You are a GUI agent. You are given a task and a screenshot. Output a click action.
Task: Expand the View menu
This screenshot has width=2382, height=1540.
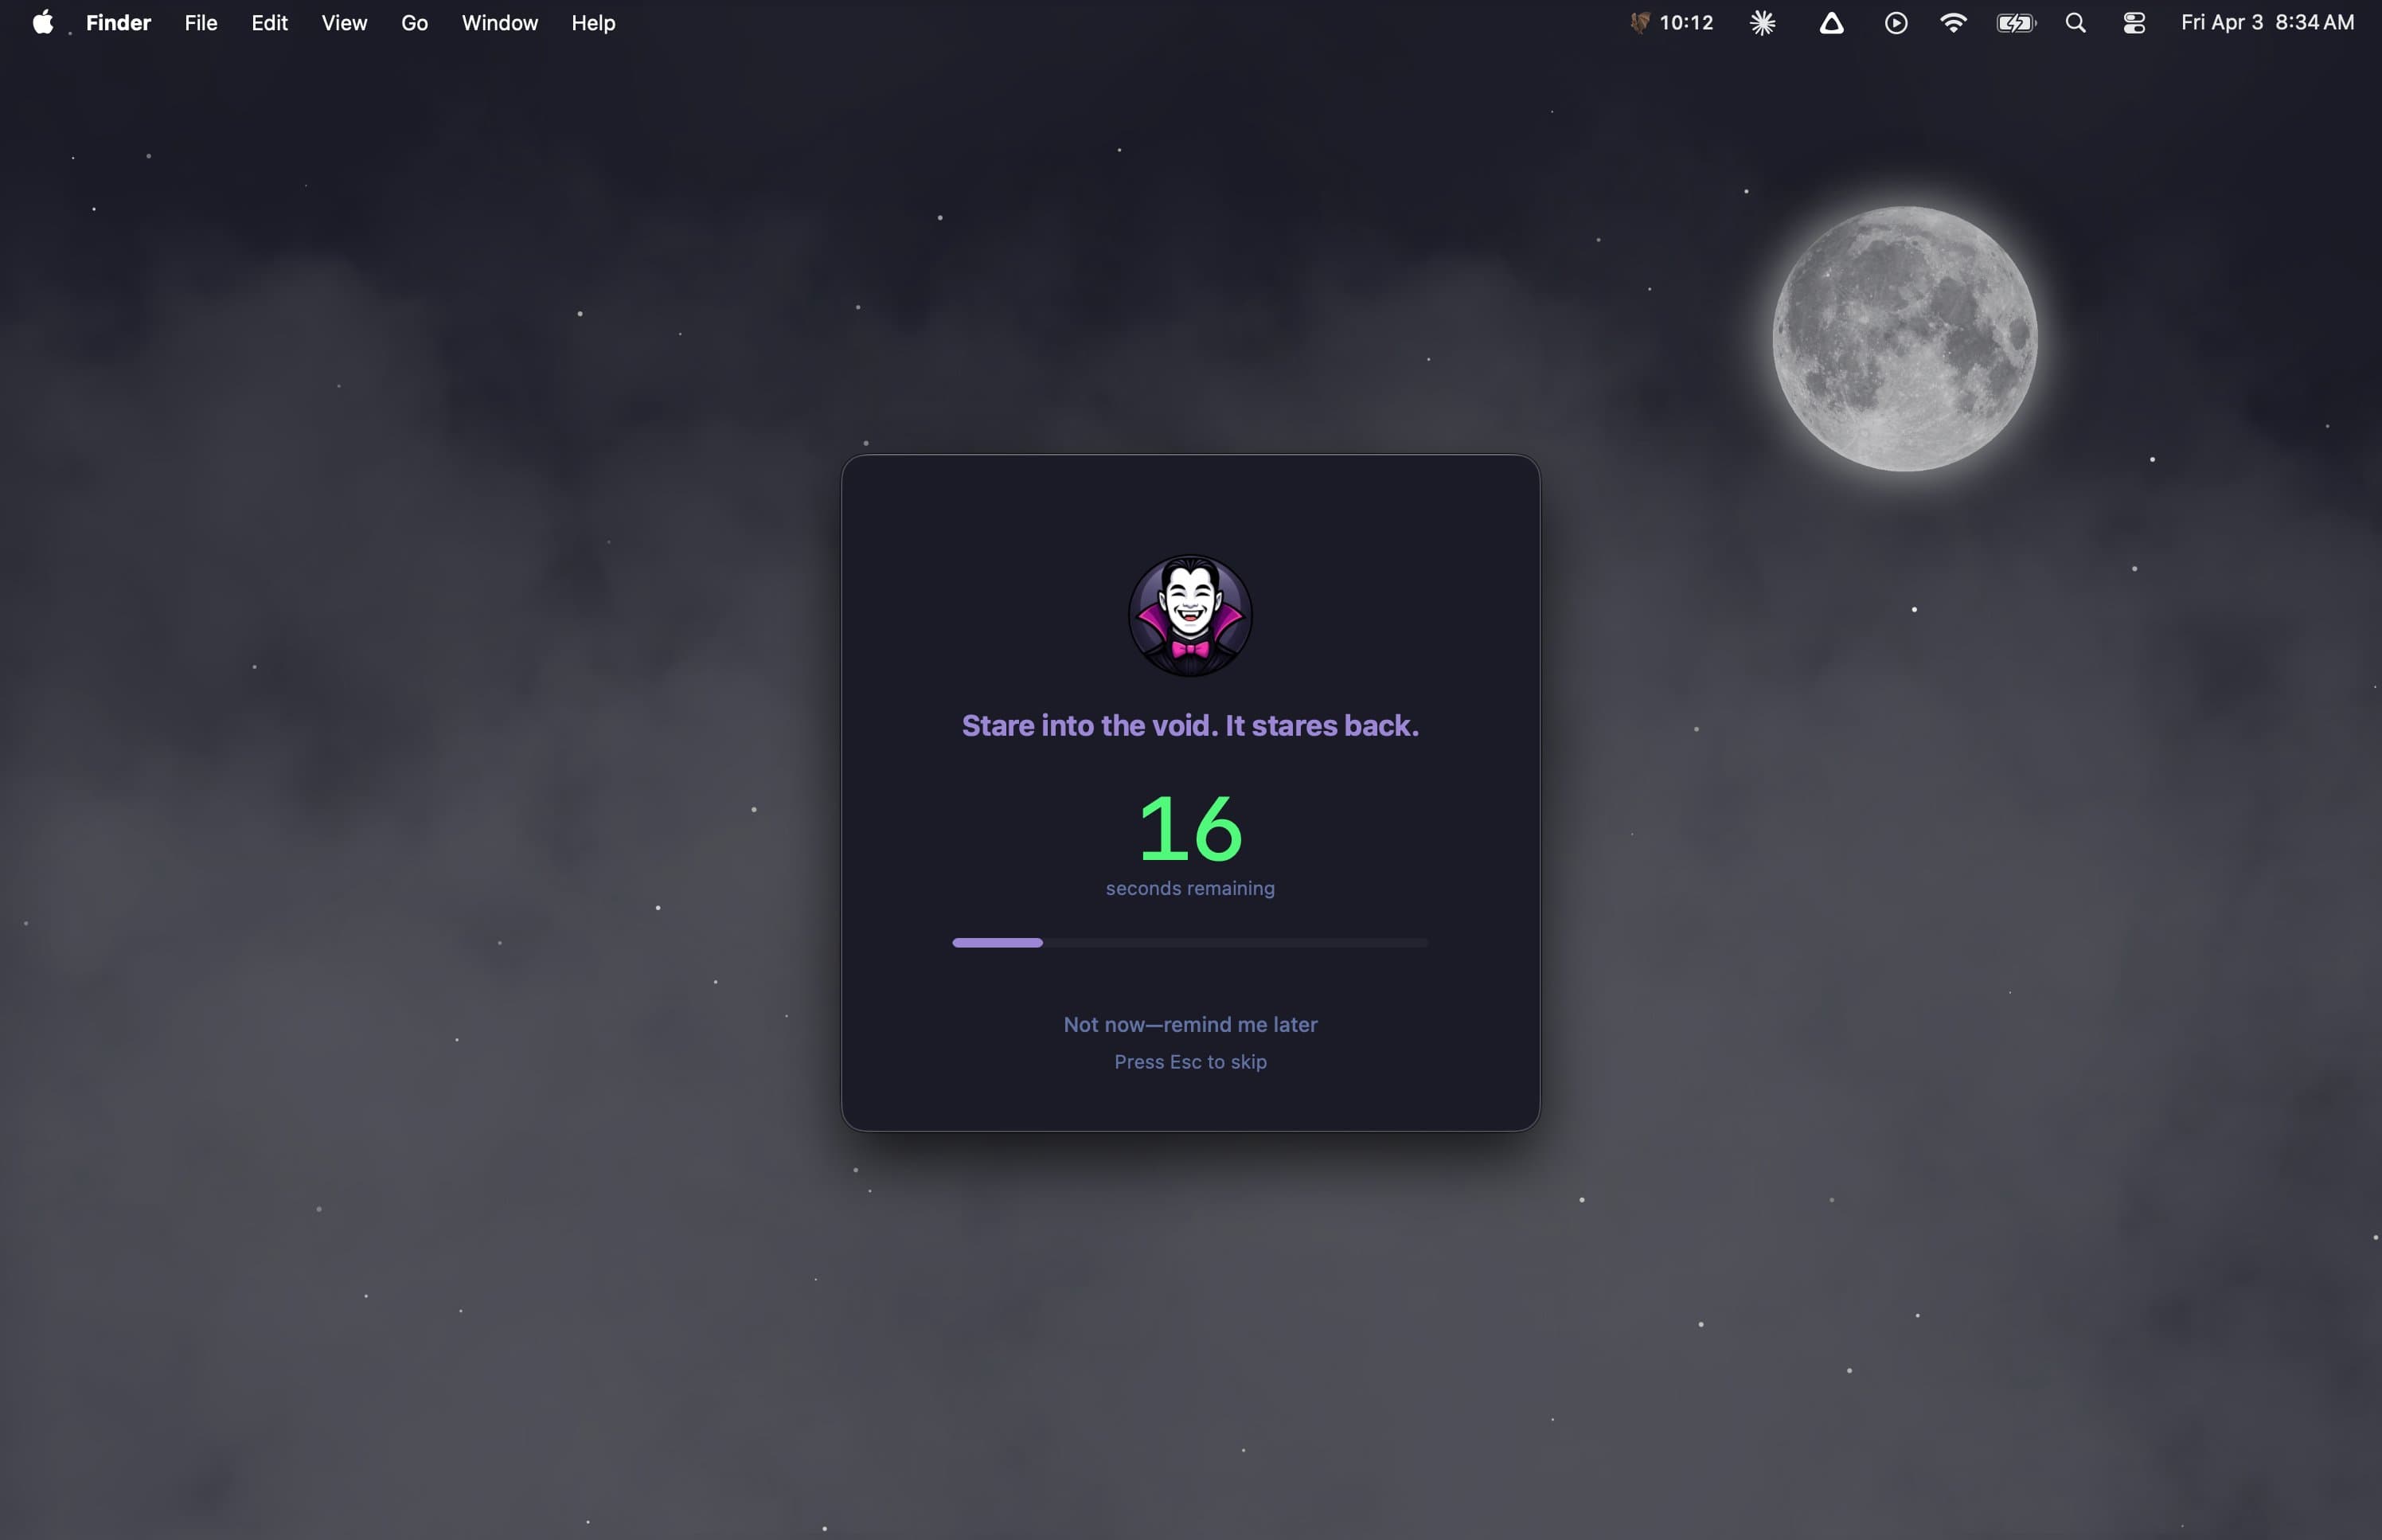tap(344, 23)
